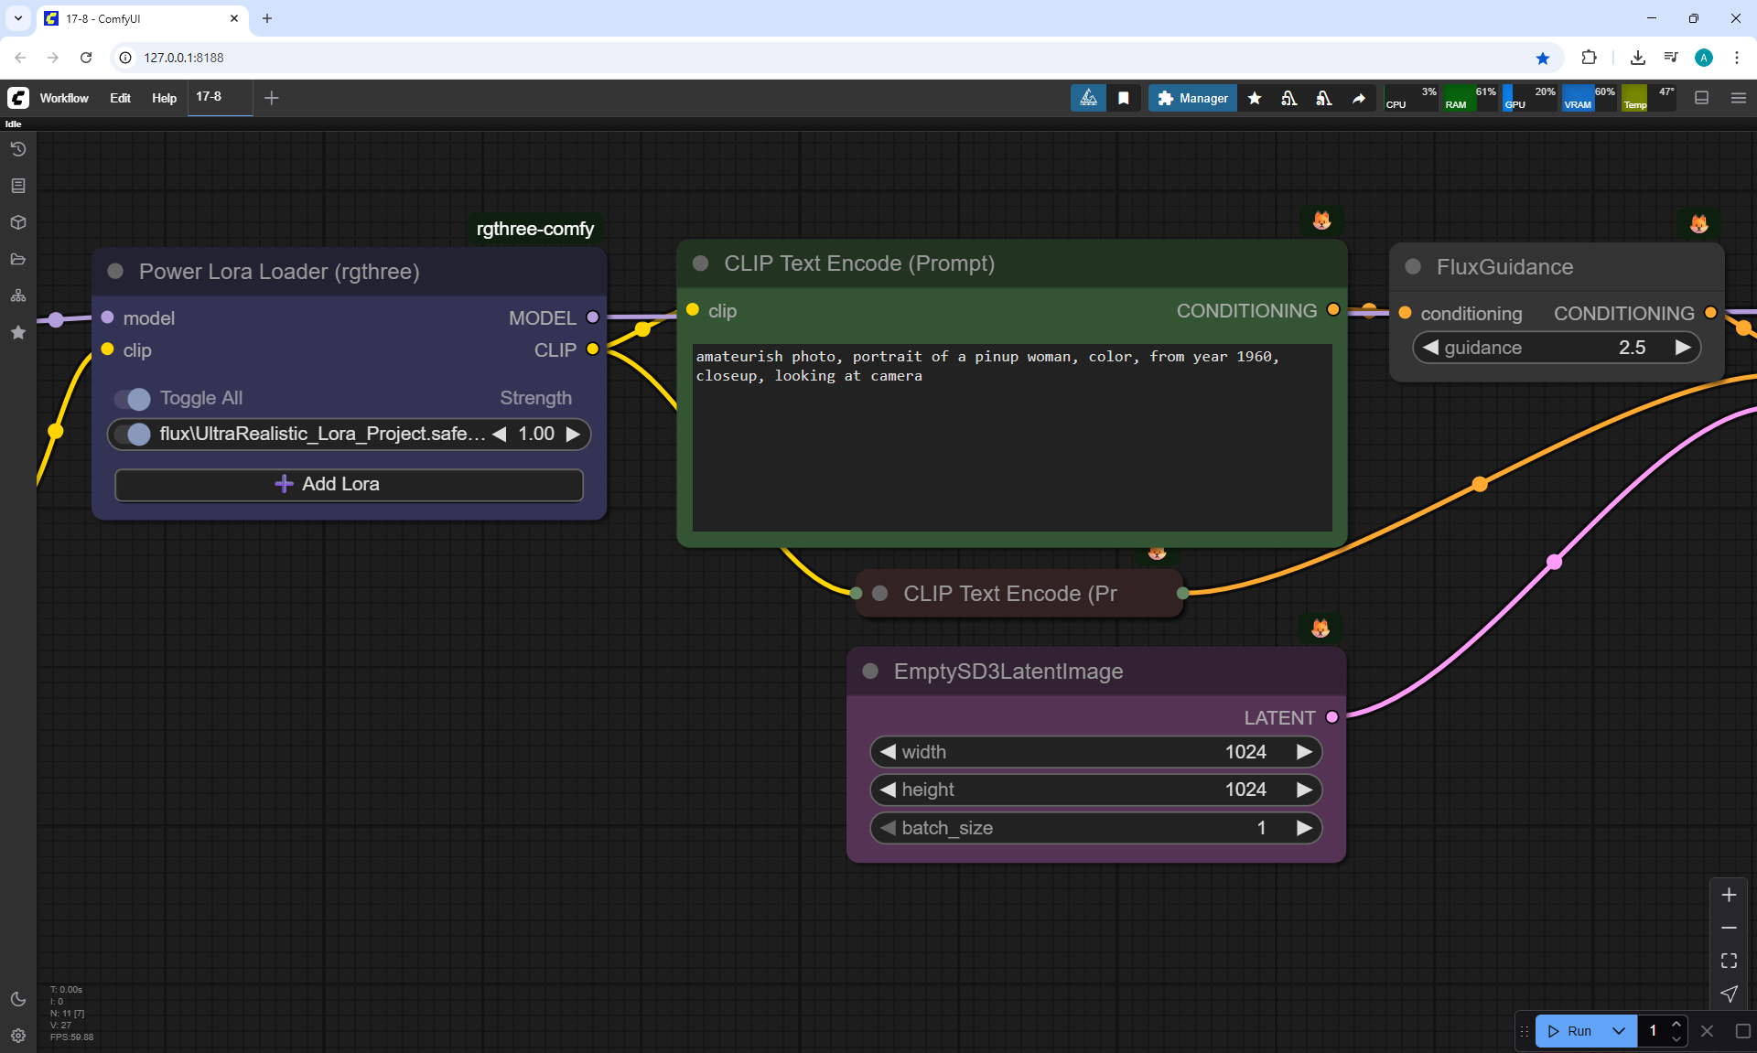The width and height of the screenshot is (1757, 1053).
Task: Open the queue history sidebar panel
Action: (17, 149)
